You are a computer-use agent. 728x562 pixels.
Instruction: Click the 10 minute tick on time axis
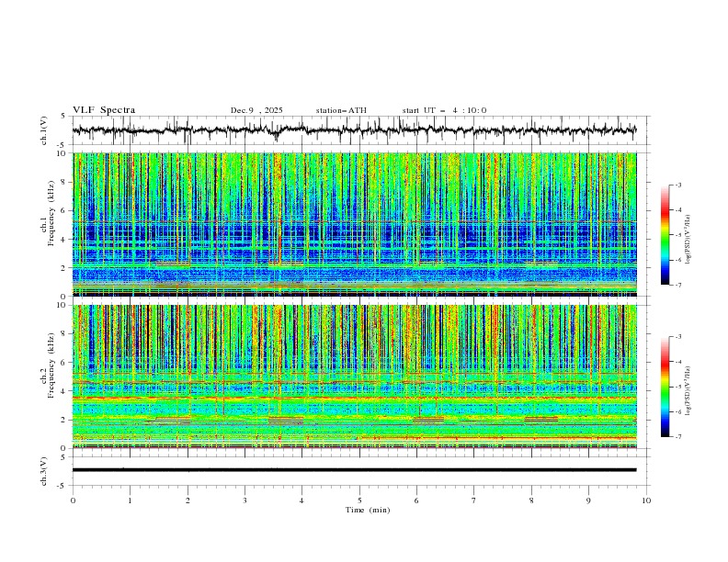pyautogui.click(x=646, y=500)
